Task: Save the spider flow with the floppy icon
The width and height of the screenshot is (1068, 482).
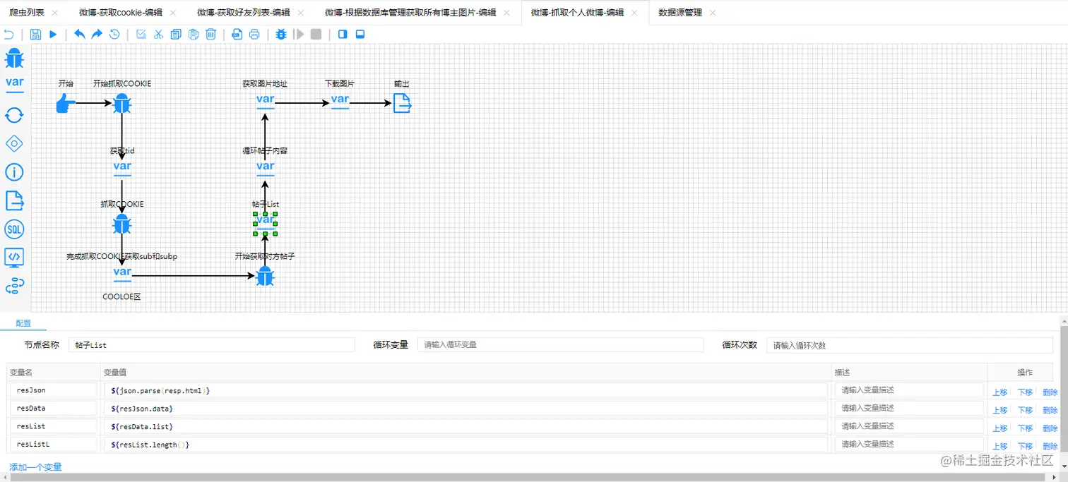Action: click(x=35, y=34)
